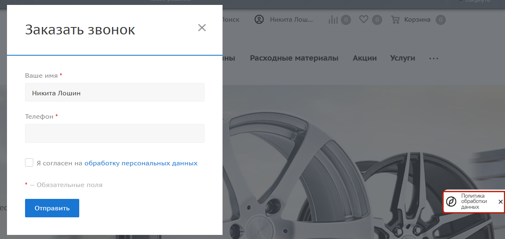505x239 pixels.
Task: Expand the three-dots more menu
Action: [x=434, y=59]
